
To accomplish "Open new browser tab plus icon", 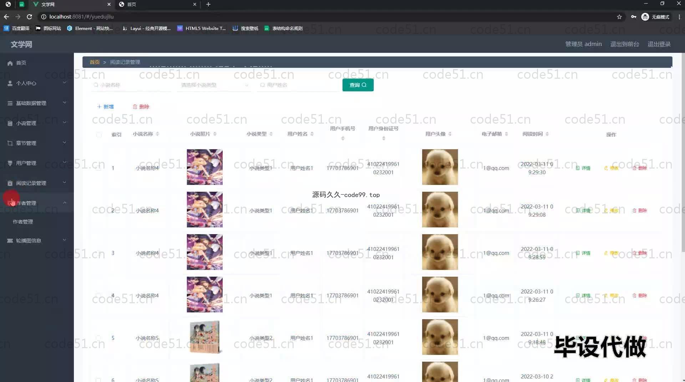I will pos(208,4).
